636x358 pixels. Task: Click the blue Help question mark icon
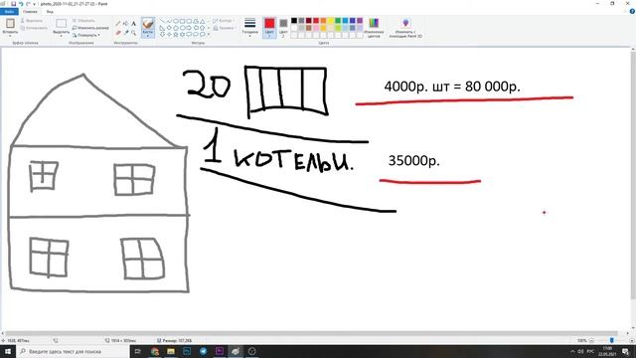pos(632,11)
